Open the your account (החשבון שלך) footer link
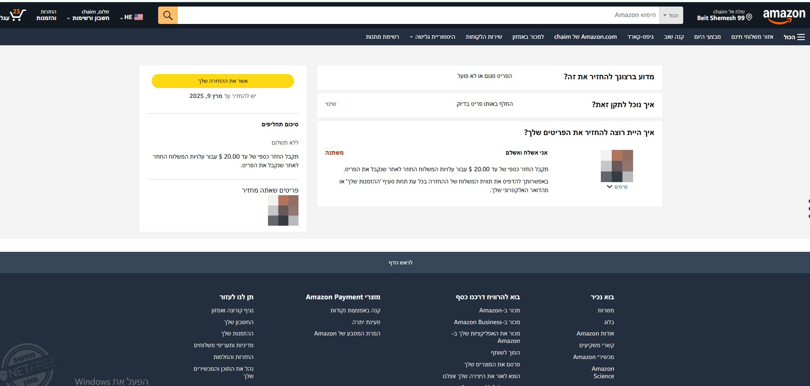The height and width of the screenshot is (386, 810). (238, 322)
